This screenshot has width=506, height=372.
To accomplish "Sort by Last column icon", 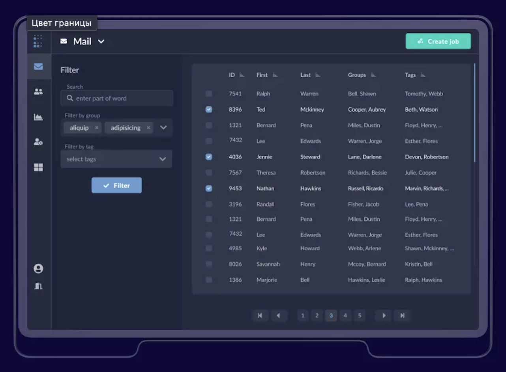I will tap(318, 75).
